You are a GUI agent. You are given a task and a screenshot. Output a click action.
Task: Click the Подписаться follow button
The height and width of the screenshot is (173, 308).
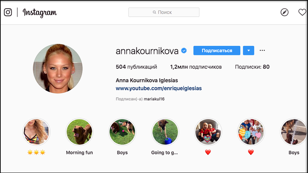tap(217, 50)
